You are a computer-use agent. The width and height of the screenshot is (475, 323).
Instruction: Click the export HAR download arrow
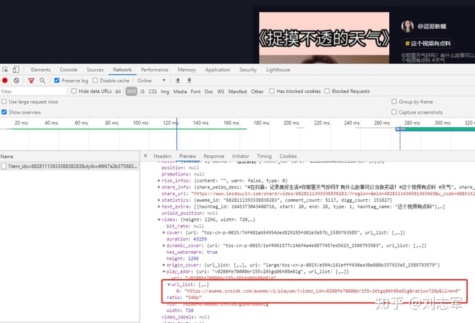[x=189, y=80]
